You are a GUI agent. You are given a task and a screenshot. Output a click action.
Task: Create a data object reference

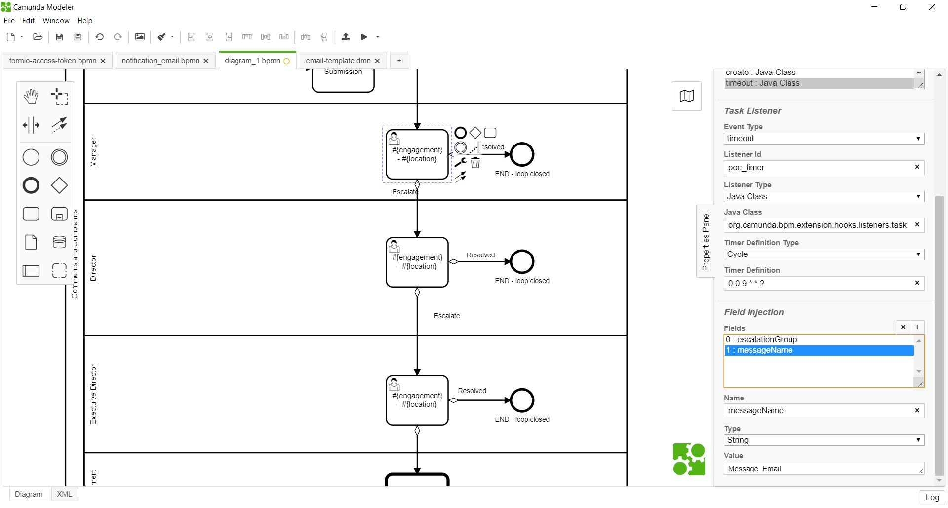pos(31,242)
